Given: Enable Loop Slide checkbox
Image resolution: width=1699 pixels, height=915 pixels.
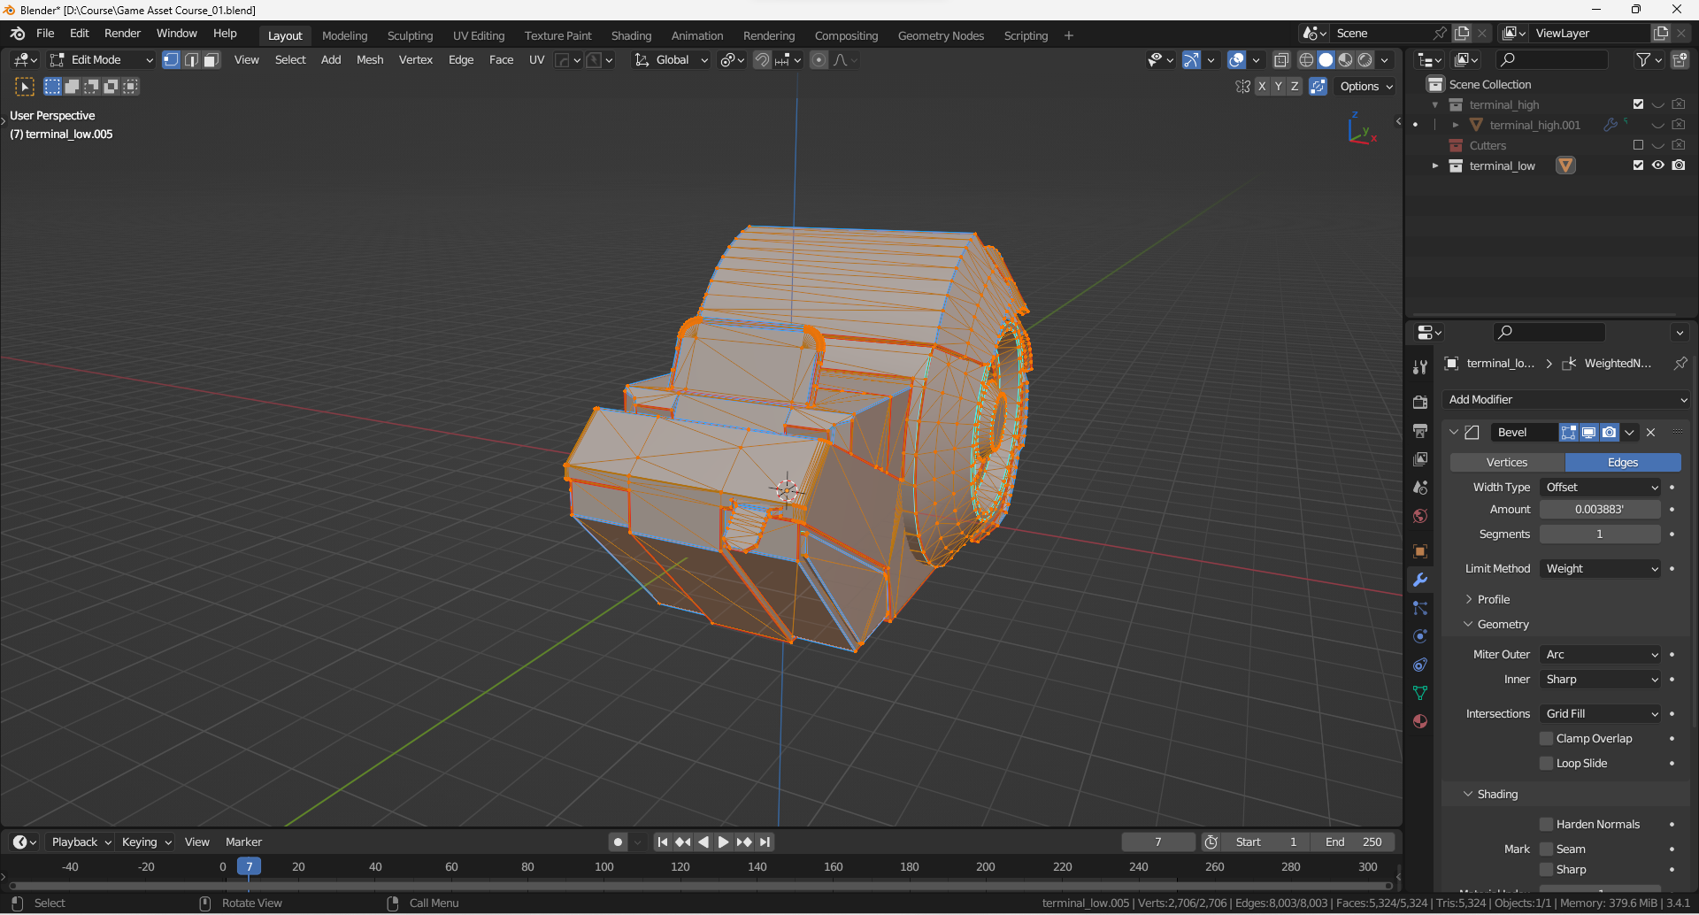Looking at the screenshot, I should click(x=1547, y=764).
